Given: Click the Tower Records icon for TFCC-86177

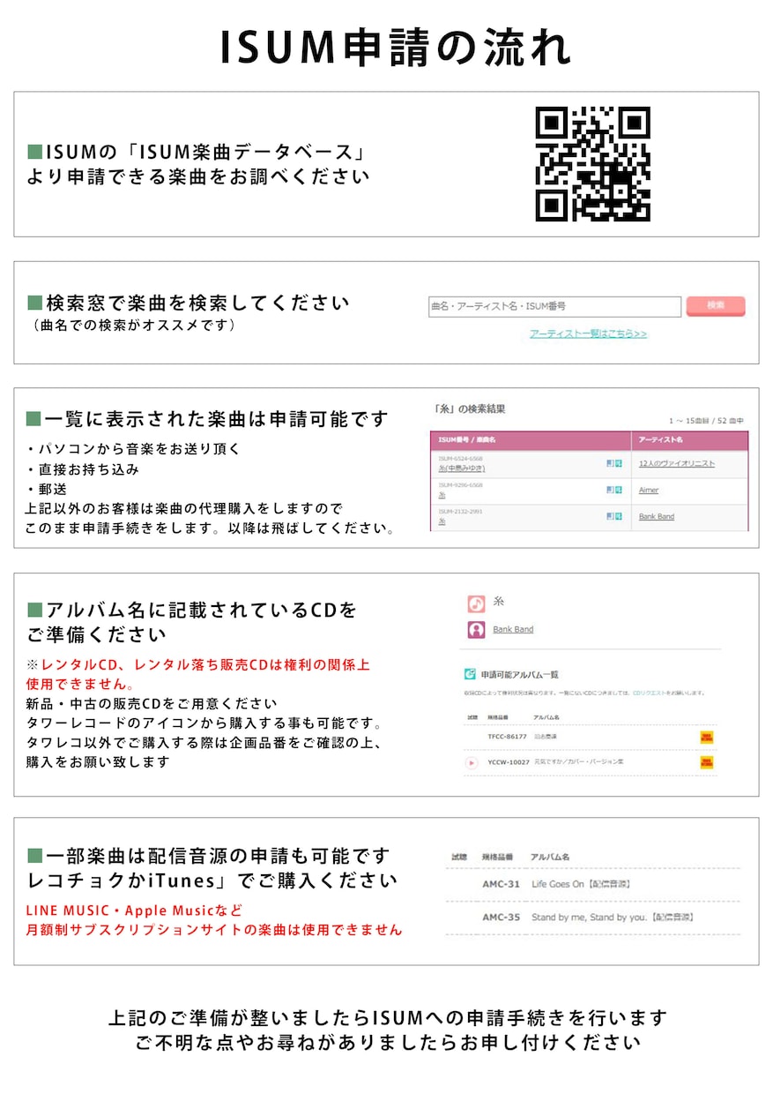Looking at the screenshot, I should [x=706, y=737].
